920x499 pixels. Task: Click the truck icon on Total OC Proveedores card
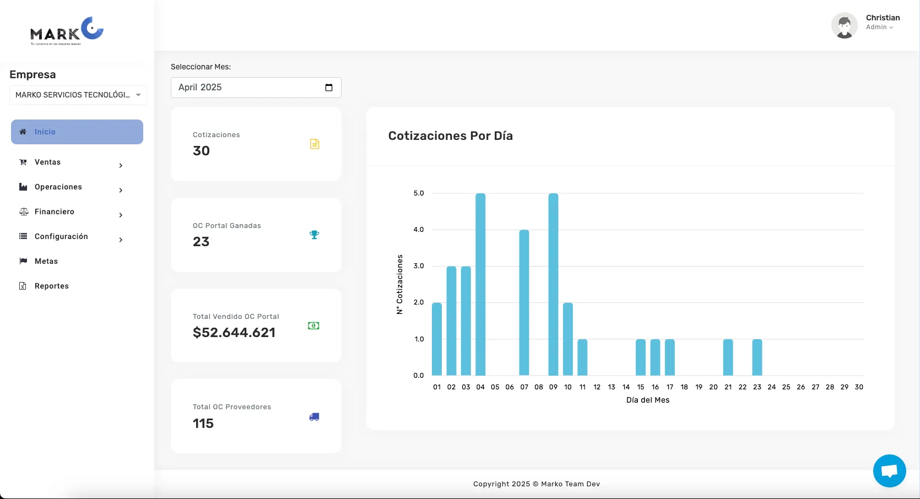(x=314, y=417)
